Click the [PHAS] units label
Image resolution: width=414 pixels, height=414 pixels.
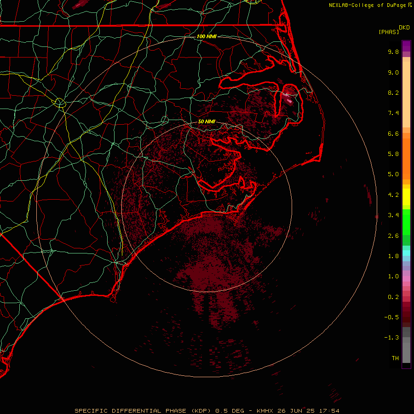pyautogui.click(x=389, y=32)
